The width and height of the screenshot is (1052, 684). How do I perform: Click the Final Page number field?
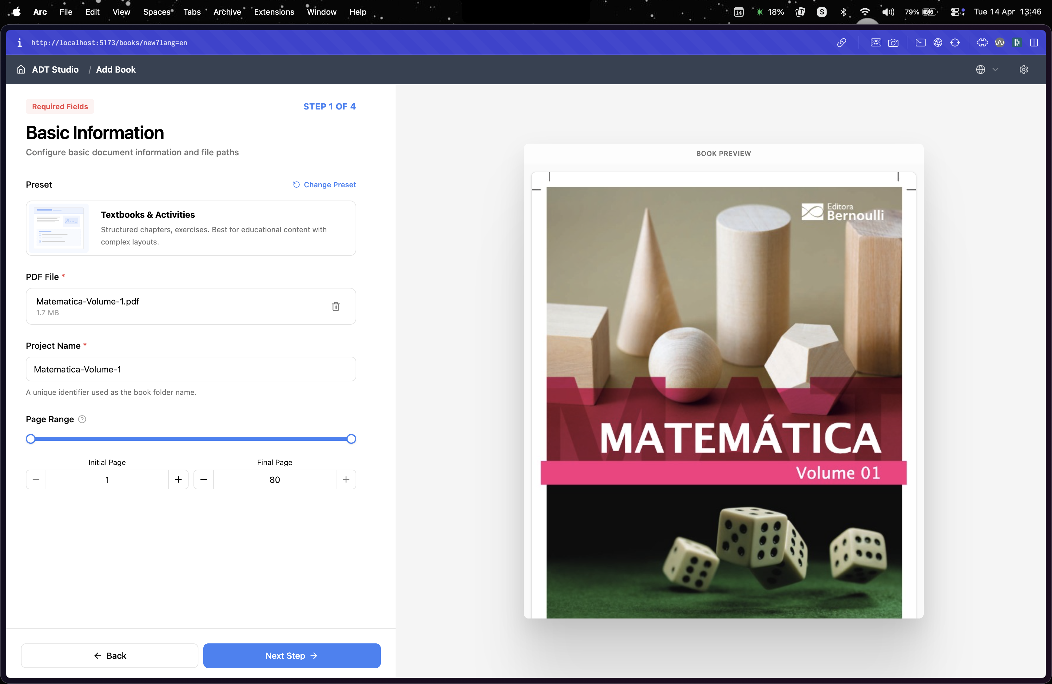(275, 479)
